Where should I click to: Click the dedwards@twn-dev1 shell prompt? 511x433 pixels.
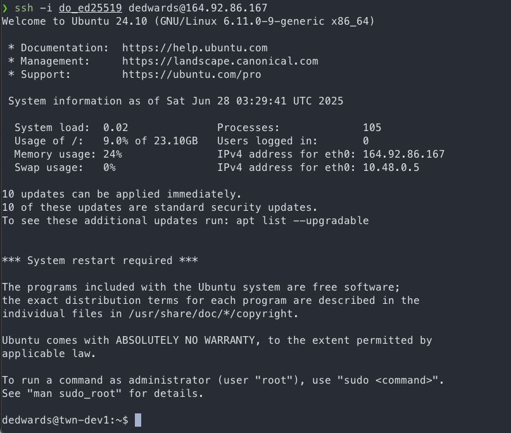pyautogui.click(x=65, y=420)
